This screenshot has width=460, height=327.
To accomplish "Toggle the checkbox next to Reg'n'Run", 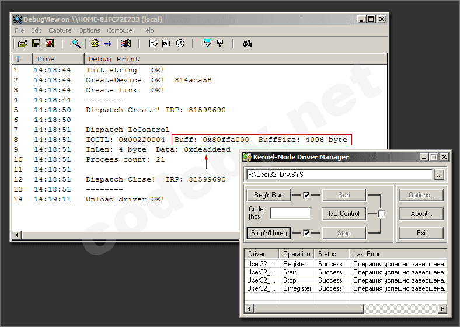I will 306,195.
